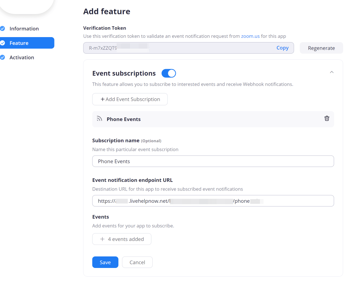
Task: Click the webhook icon beside Phone Events
Action: tap(99, 118)
